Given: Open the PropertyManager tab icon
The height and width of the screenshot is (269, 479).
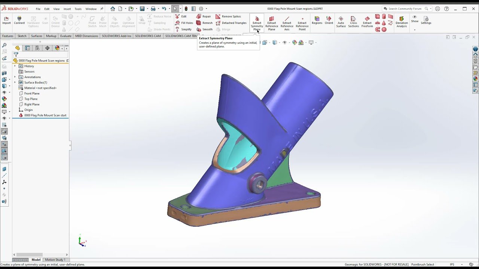Looking at the screenshot, I should (27, 48).
